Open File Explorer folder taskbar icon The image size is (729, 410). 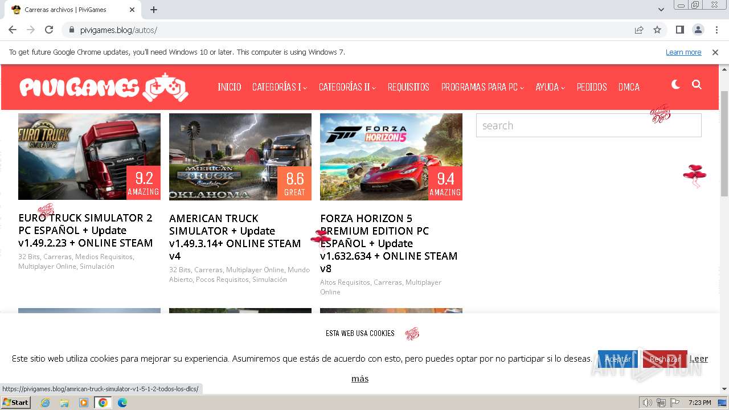click(x=64, y=403)
